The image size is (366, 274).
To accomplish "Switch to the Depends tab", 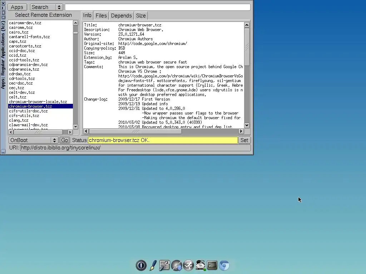I will point(122,16).
